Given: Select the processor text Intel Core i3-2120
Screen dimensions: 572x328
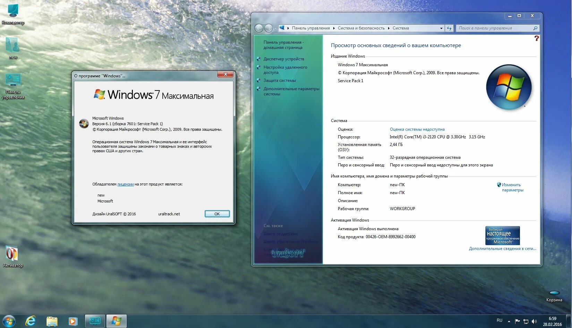Looking at the screenshot, I should coord(437,137).
